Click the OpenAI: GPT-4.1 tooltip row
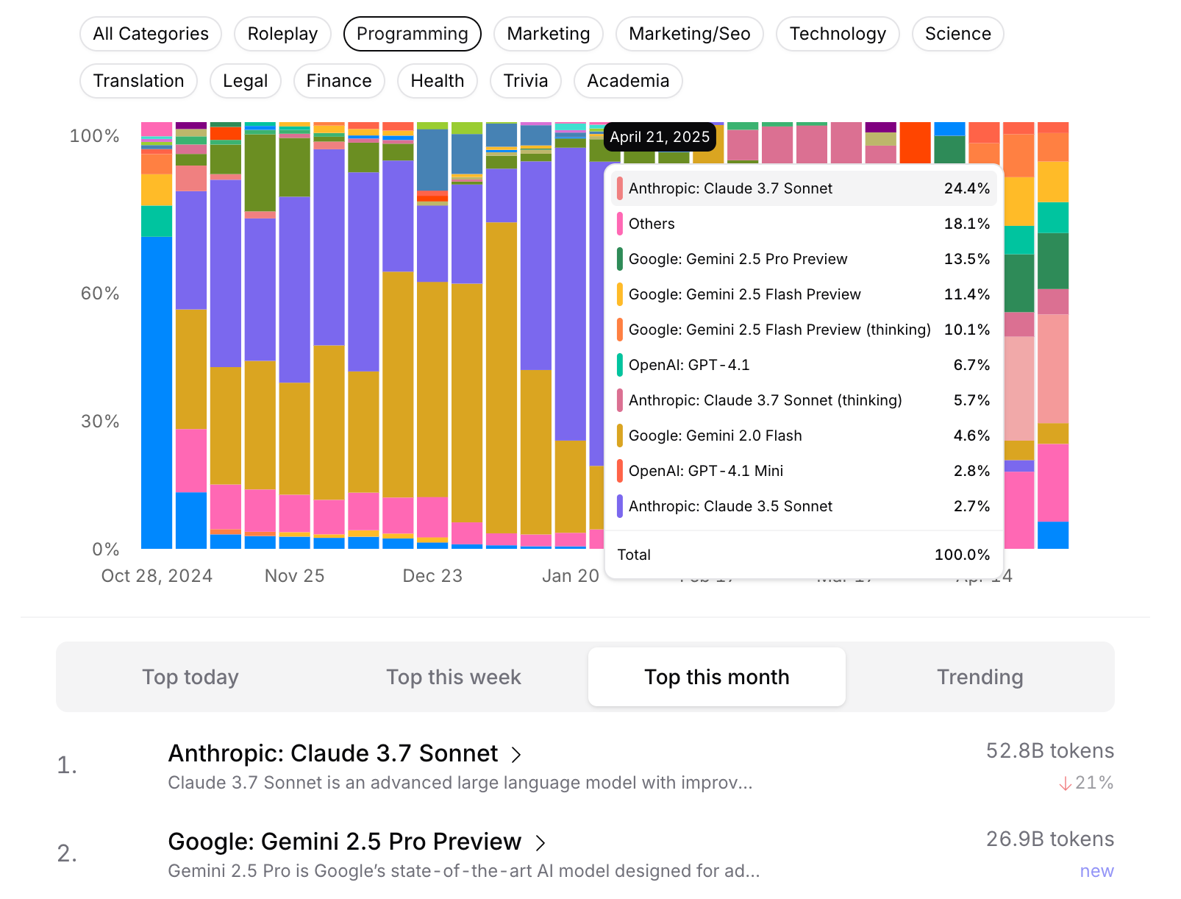 (803, 365)
